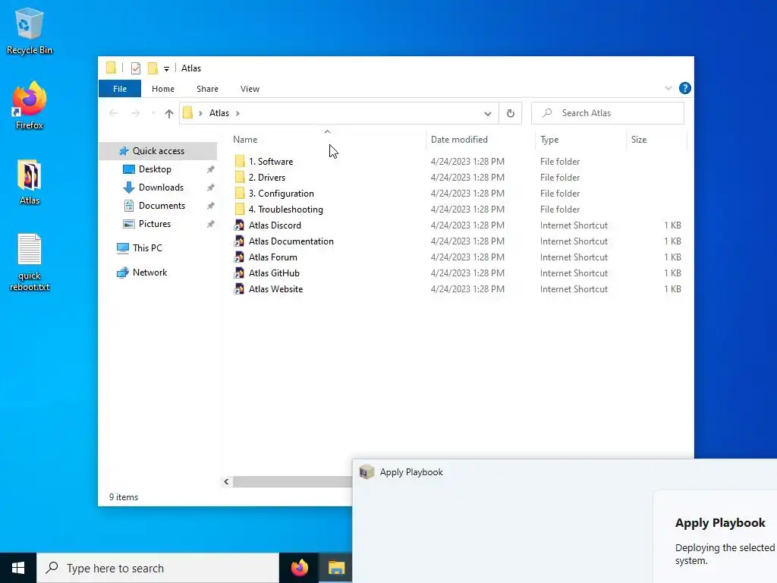
Task: Select Pictures in the navigation pane
Action: [155, 224]
